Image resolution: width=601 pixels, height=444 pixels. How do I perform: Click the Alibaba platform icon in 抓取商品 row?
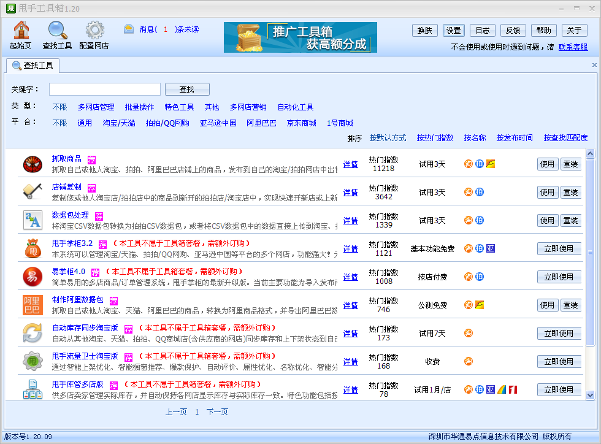491,164
